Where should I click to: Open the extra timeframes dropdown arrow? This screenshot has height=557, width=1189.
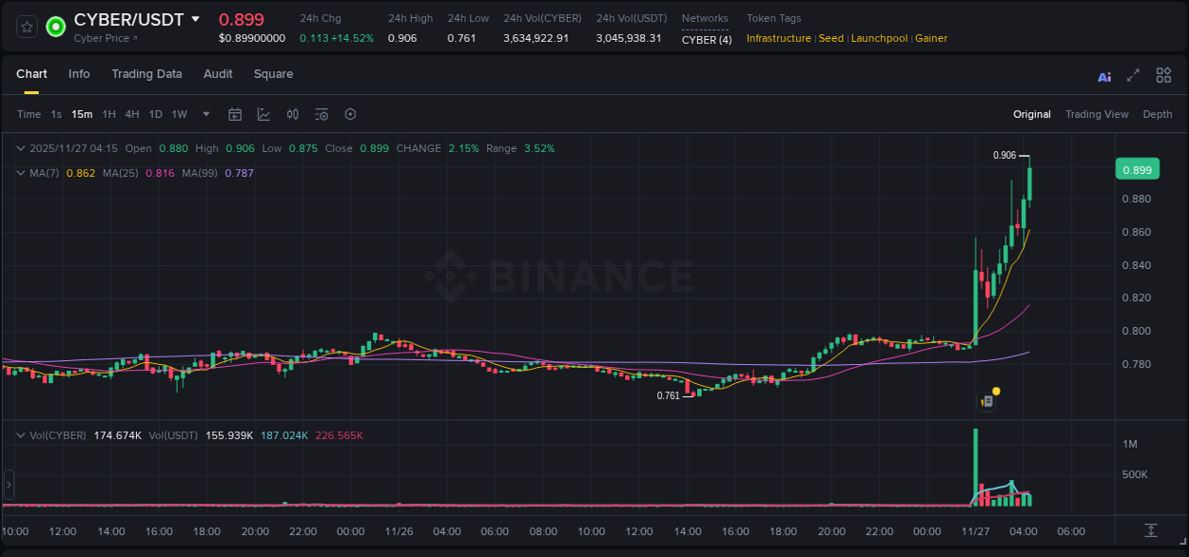click(x=205, y=114)
